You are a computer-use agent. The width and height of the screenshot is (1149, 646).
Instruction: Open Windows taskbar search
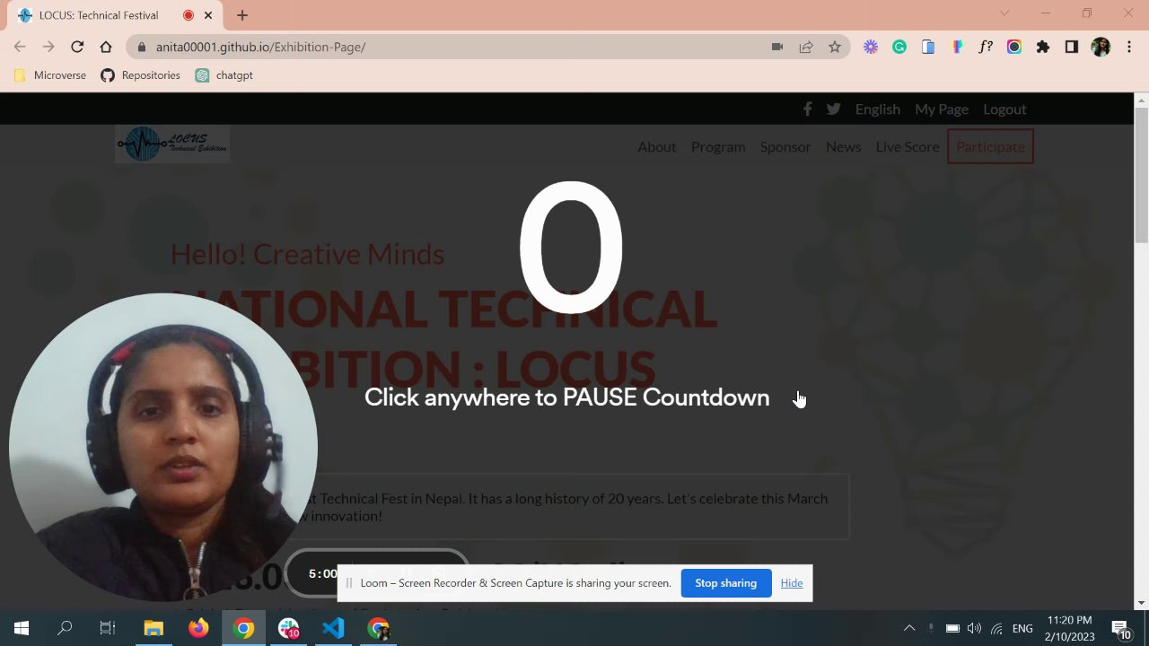click(65, 628)
